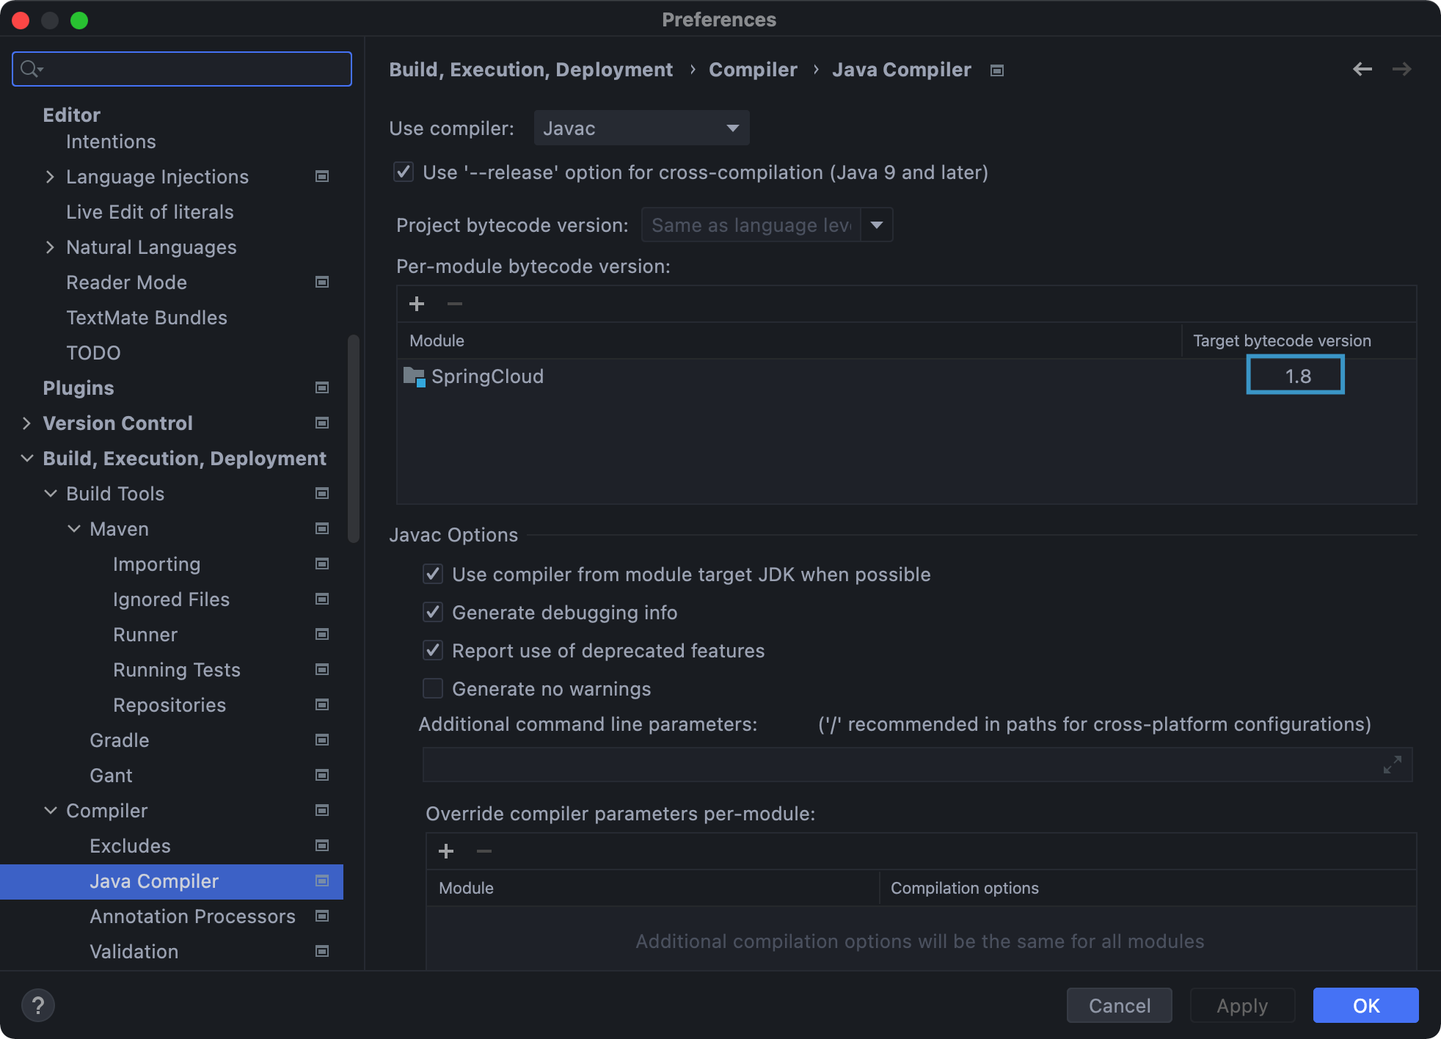The image size is (1441, 1039).
Task: Add override compiler parameters module entry
Action: coord(446,851)
